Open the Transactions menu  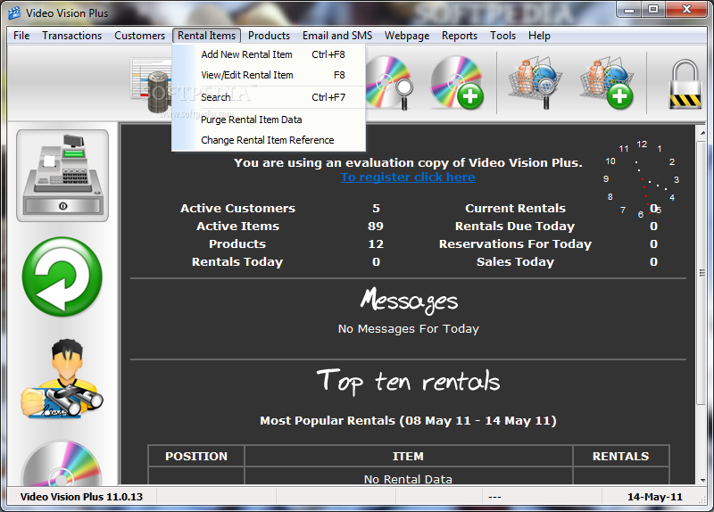tap(72, 36)
